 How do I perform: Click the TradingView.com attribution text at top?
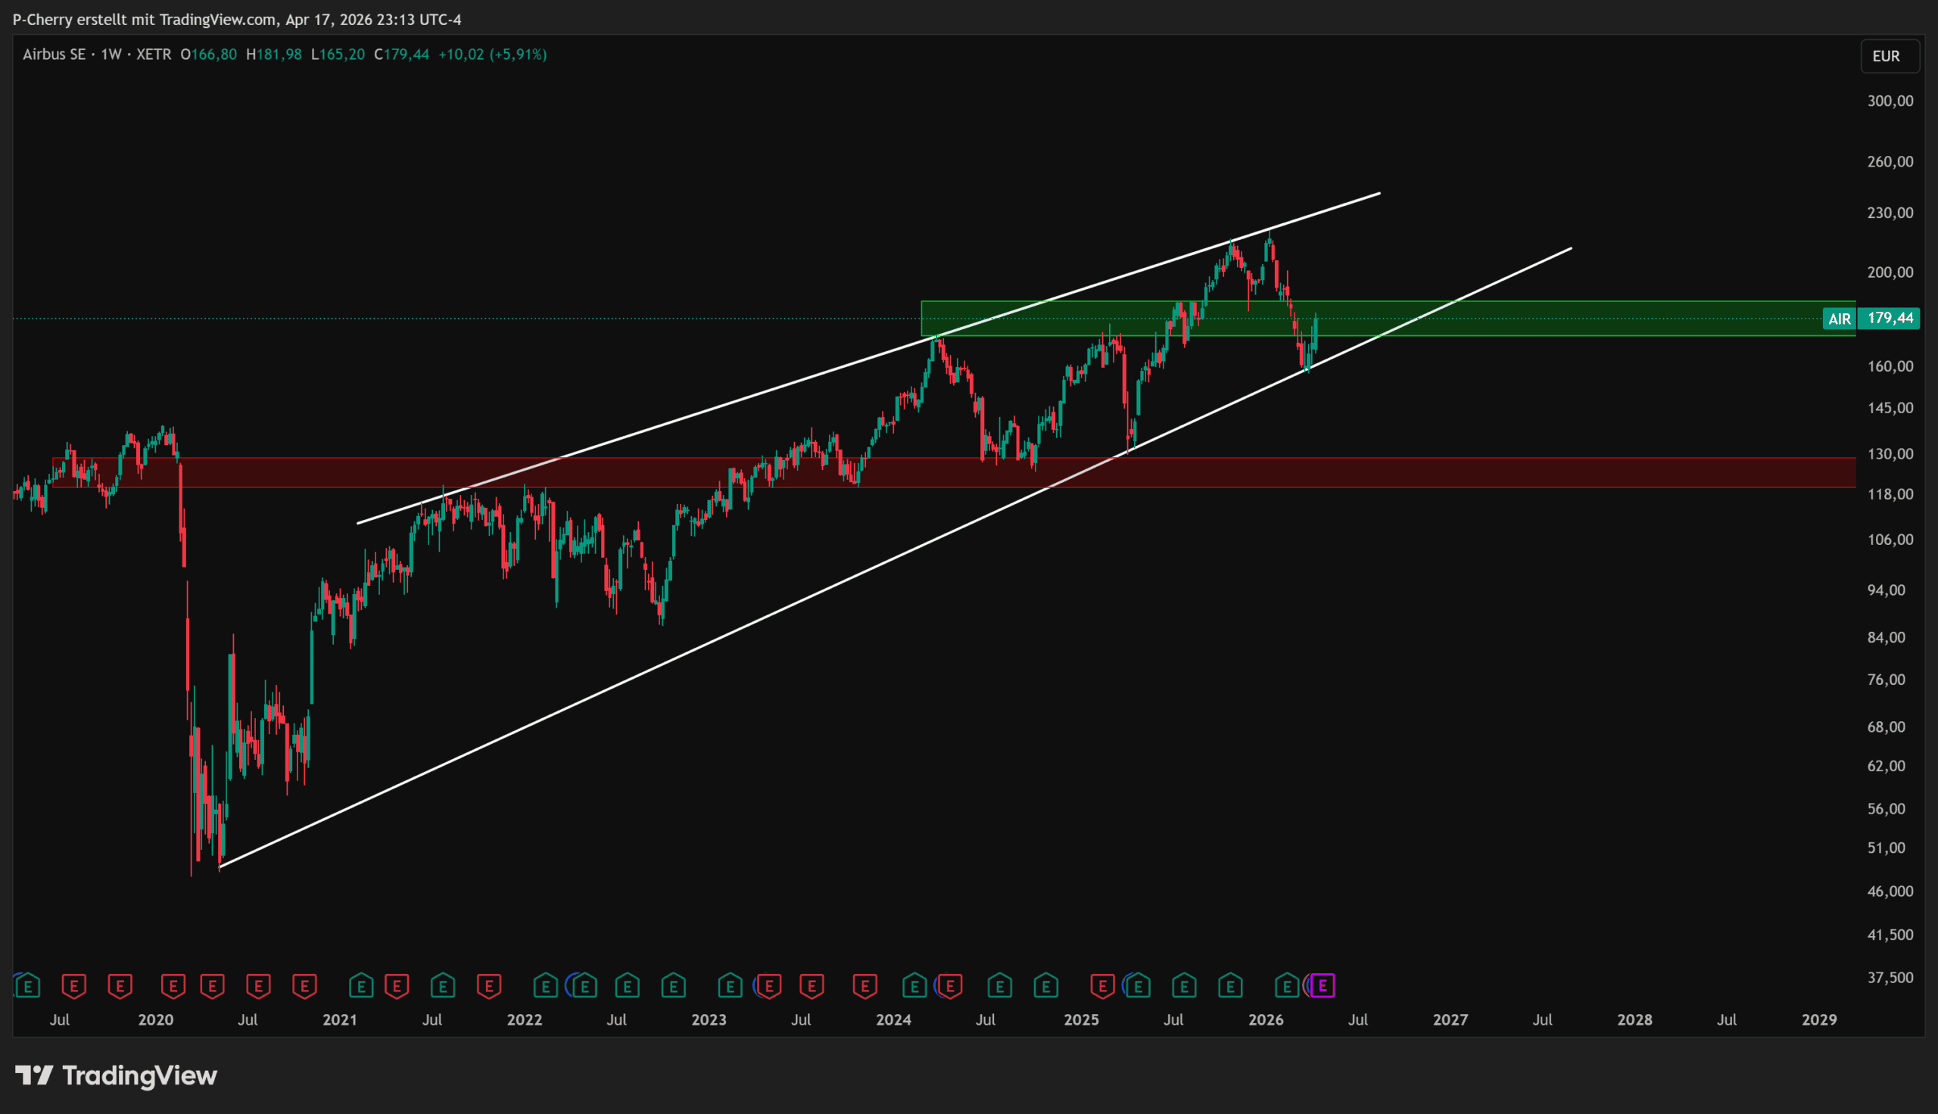[x=217, y=19]
